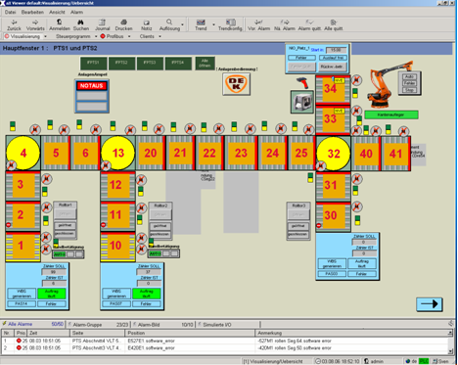Click the Auslauf frei button

click(333, 58)
